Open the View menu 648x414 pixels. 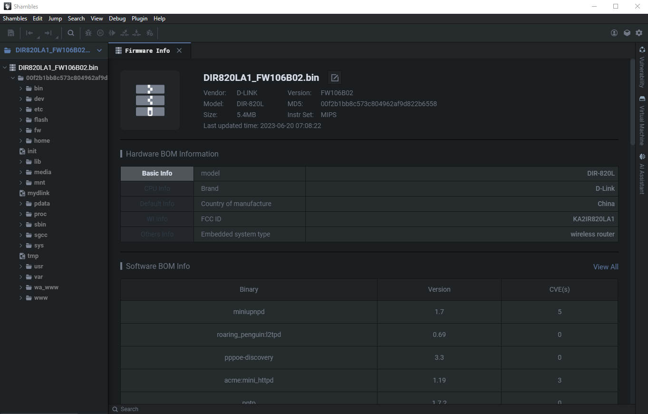coord(97,19)
